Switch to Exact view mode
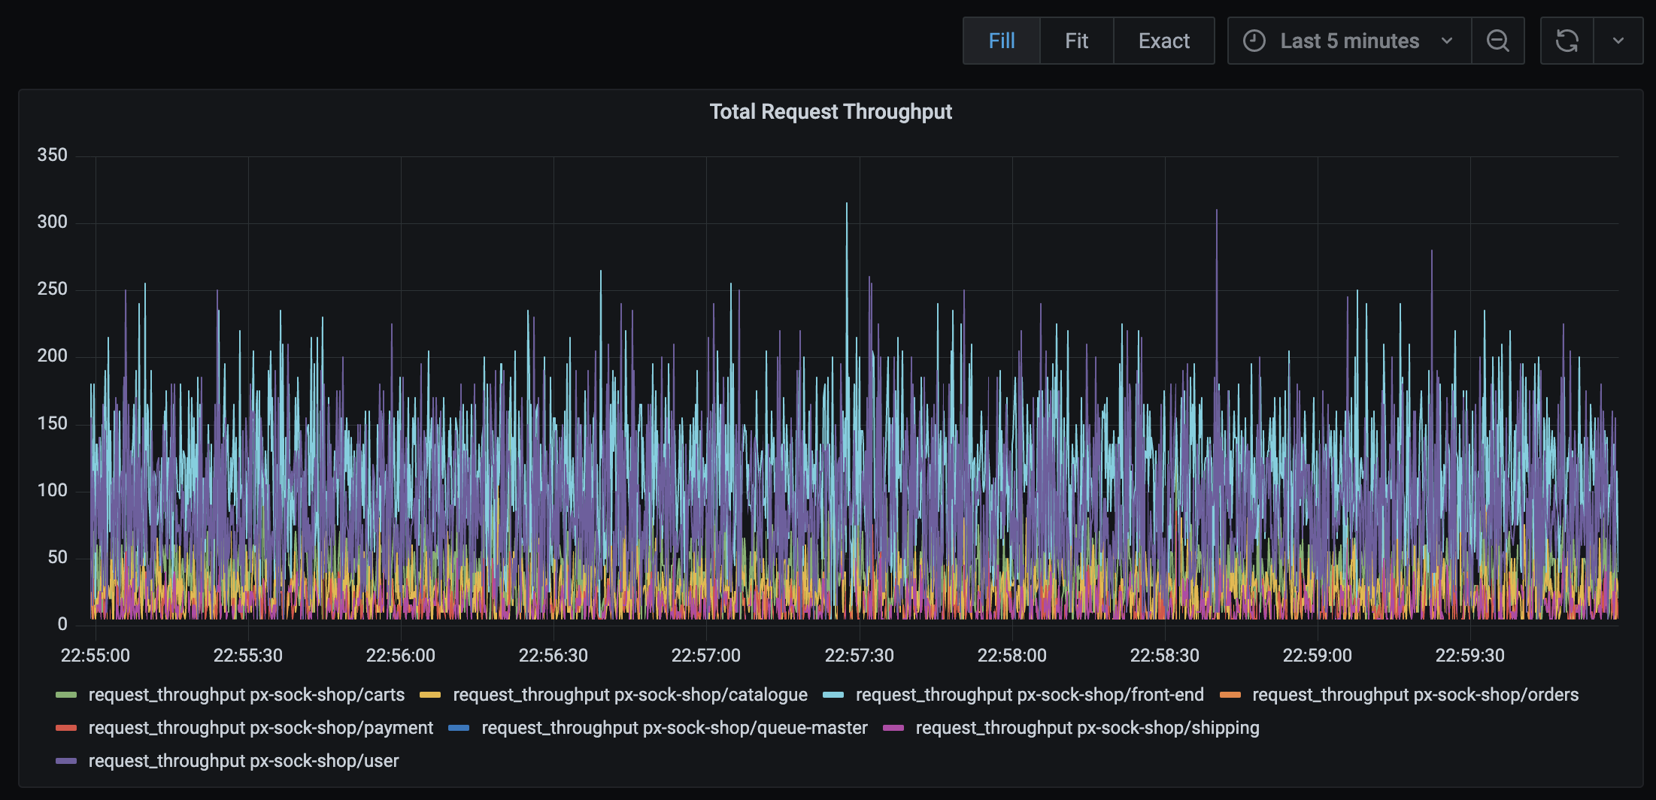Screen dimensions: 1656x800 1163,41
